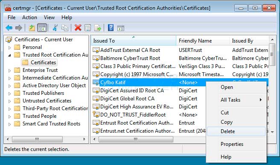The image size is (280, 165).
Task: Click the Forward arrow toolbar icon
Action: [x=19, y=28]
